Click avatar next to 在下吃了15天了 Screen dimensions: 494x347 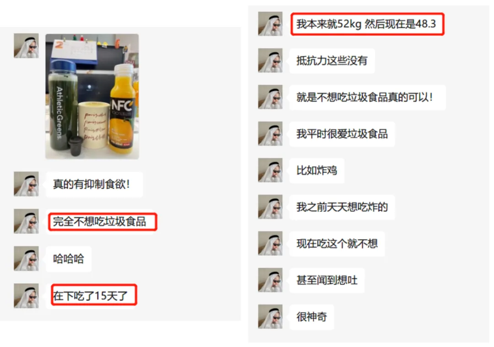click(26, 296)
